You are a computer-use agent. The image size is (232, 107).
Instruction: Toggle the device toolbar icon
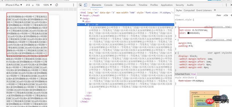point(85,5)
